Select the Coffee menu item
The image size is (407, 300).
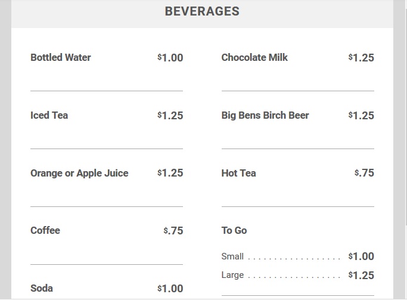click(x=45, y=231)
